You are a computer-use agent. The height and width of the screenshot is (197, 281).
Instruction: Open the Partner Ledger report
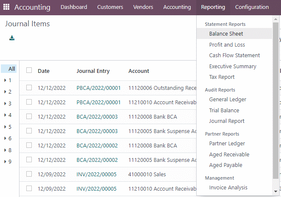pyautogui.click(x=227, y=144)
